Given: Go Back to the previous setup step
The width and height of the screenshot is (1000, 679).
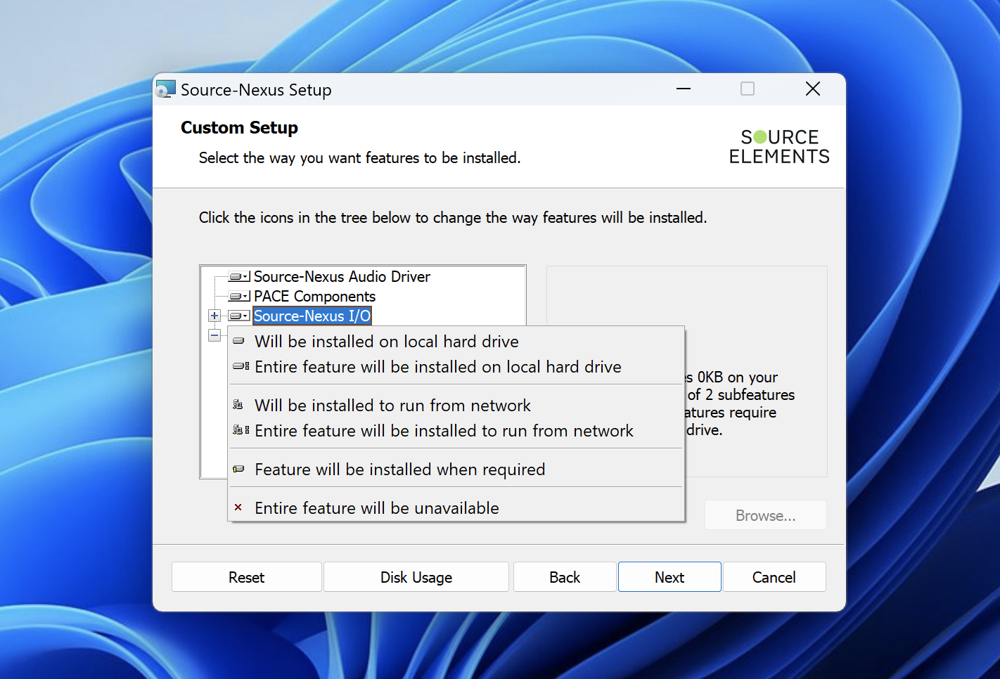Looking at the screenshot, I should (565, 577).
